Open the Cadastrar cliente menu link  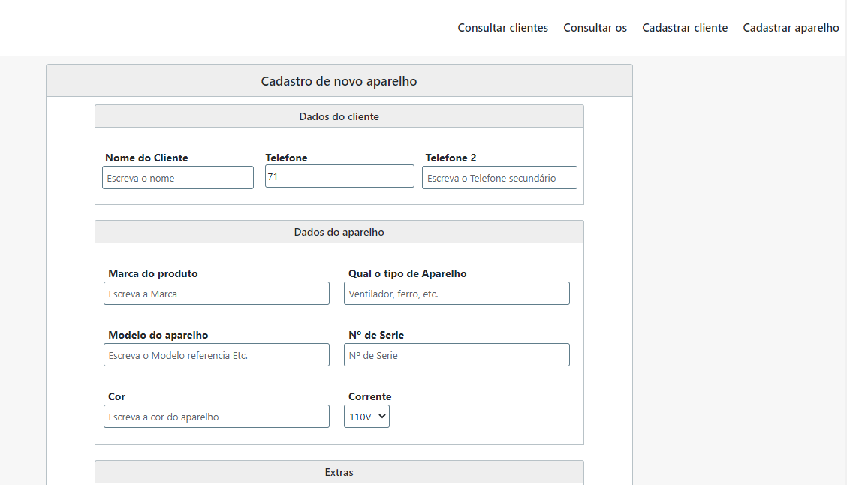click(x=684, y=28)
